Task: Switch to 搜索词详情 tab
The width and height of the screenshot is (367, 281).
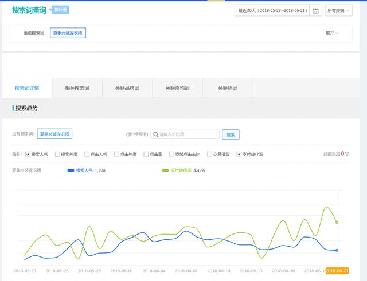Action: pyautogui.click(x=27, y=88)
